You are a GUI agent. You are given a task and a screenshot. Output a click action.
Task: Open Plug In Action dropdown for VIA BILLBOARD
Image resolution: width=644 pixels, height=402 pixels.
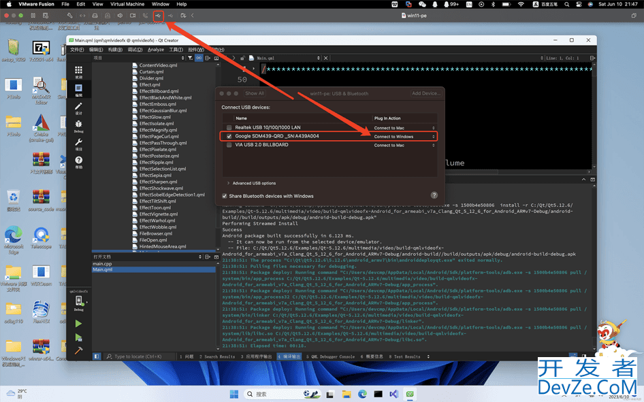[x=404, y=145]
